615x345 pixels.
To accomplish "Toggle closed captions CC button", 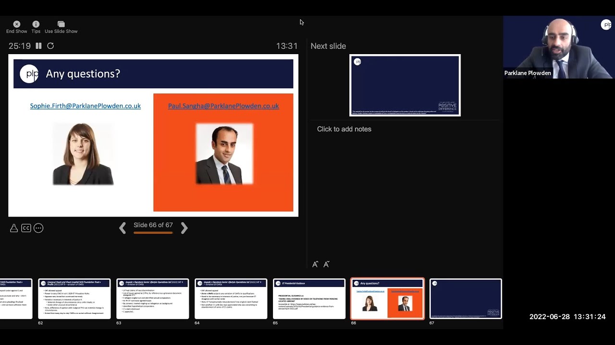I will tap(26, 228).
